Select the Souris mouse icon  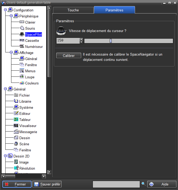pyautogui.click(x=22, y=28)
